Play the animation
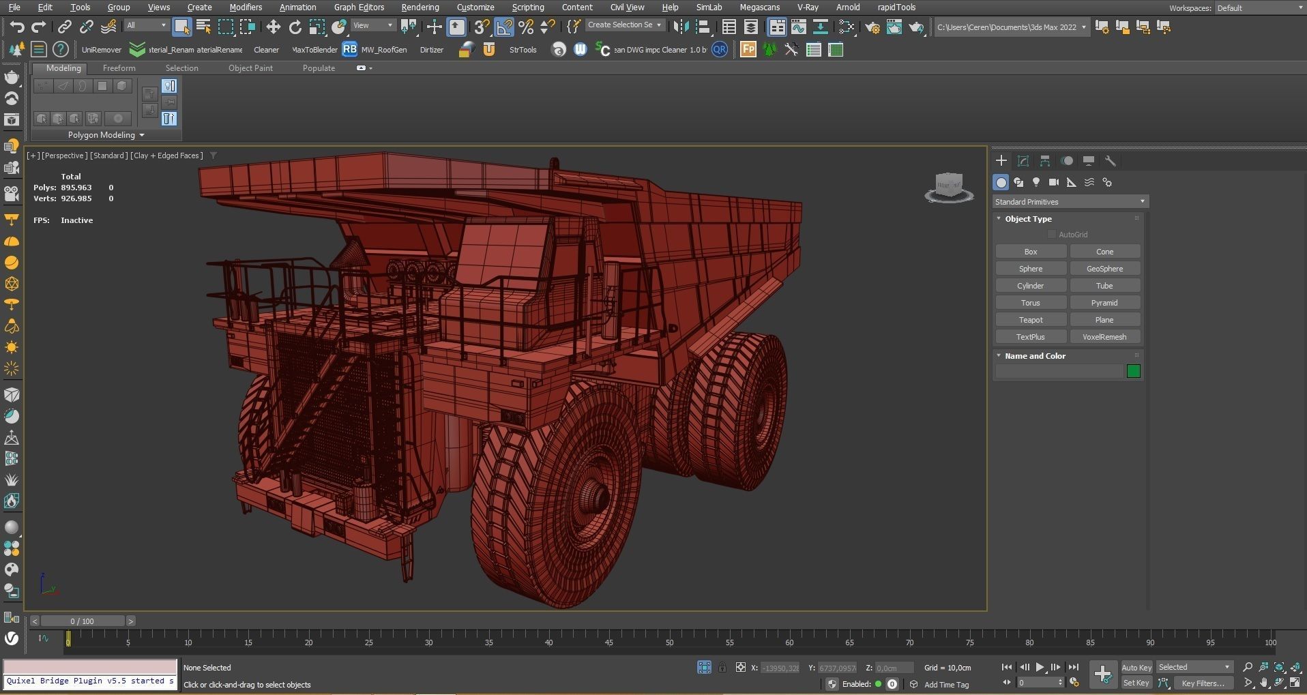Viewport: 1307px width, 695px height. coord(1040,667)
